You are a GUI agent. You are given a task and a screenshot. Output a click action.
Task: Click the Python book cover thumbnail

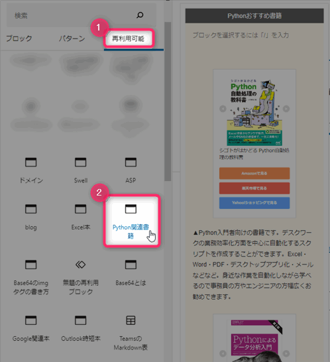coord(254,113)
